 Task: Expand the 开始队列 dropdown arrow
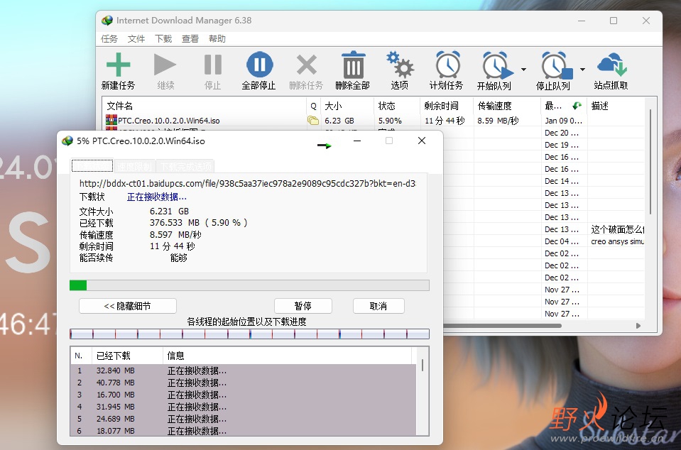coord(523,70)
